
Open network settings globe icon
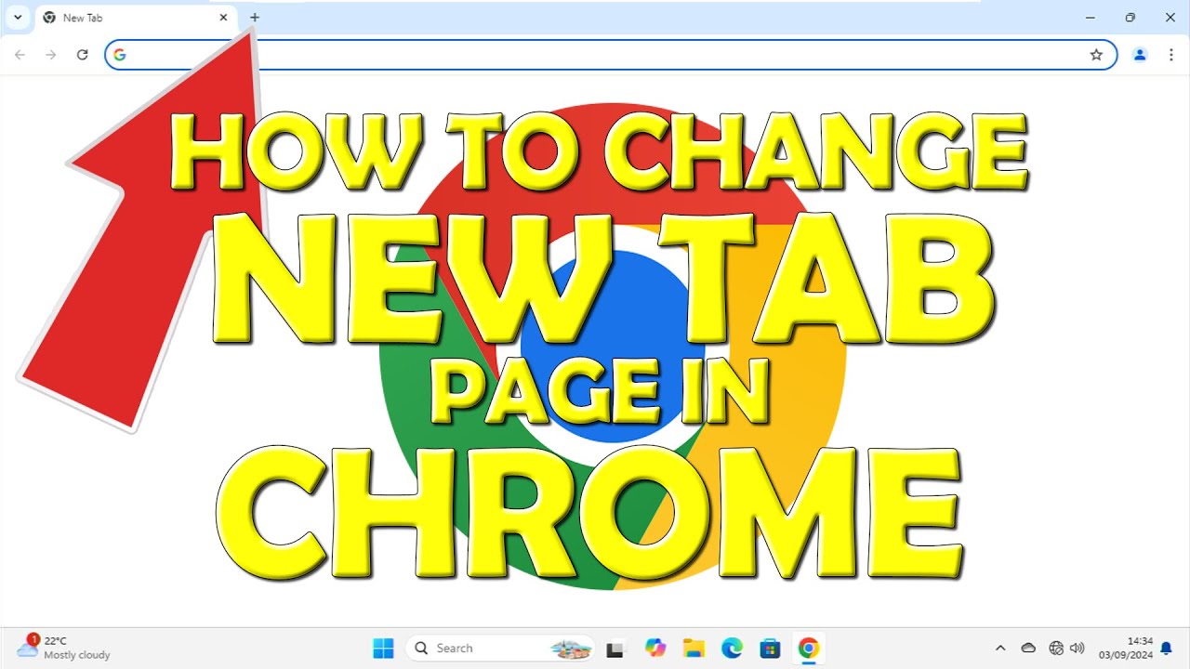click(1055, 648)
